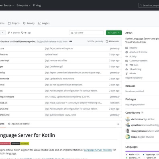This screenshot has height=159, width=159.
Task: Open commit 'update bazel'
Action: pos(51,55)
